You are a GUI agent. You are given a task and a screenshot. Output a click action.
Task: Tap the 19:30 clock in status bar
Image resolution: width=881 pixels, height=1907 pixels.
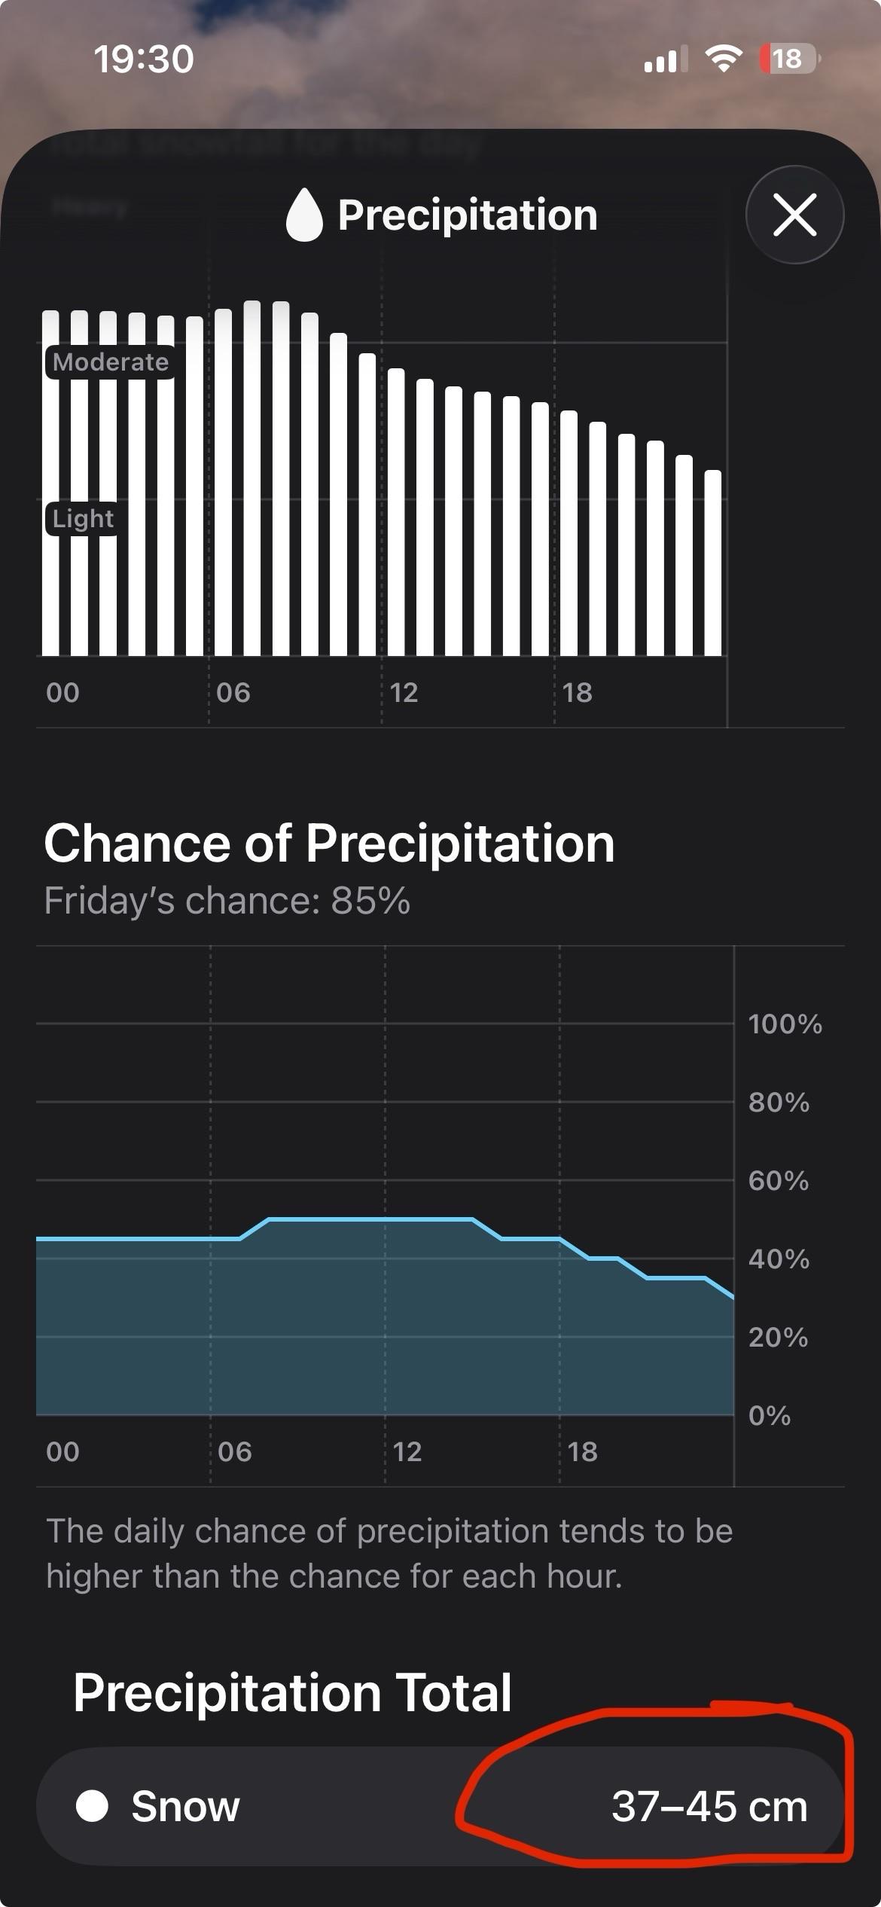(144, 59)
